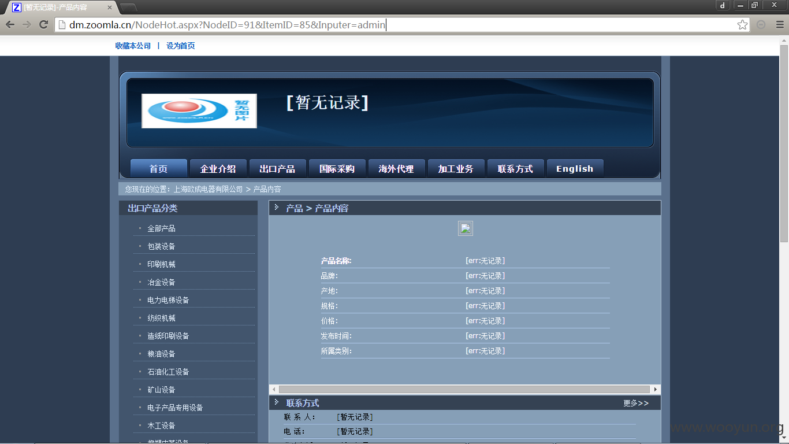Open the 出口产品 navigation tab
789x444 pixels.
click(277, 169)
